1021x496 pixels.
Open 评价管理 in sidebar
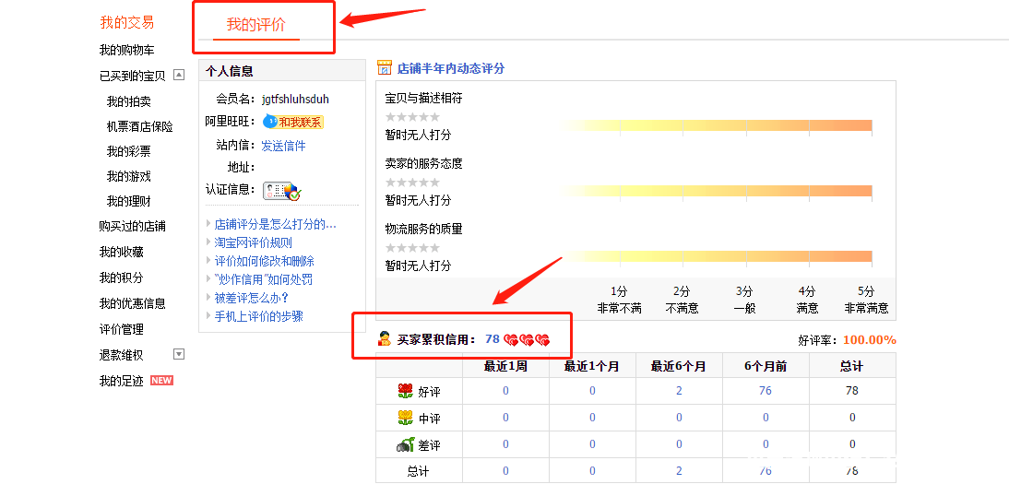click(122, 329)
